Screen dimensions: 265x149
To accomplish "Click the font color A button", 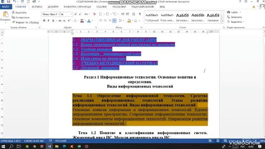I will (89, 21).
